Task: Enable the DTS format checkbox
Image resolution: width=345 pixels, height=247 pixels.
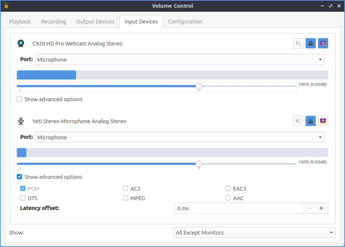Action: [x=23, y=198]
